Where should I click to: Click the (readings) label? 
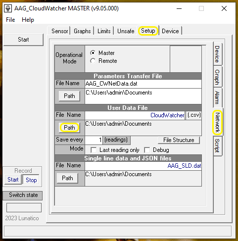click(x=116, y=140)
